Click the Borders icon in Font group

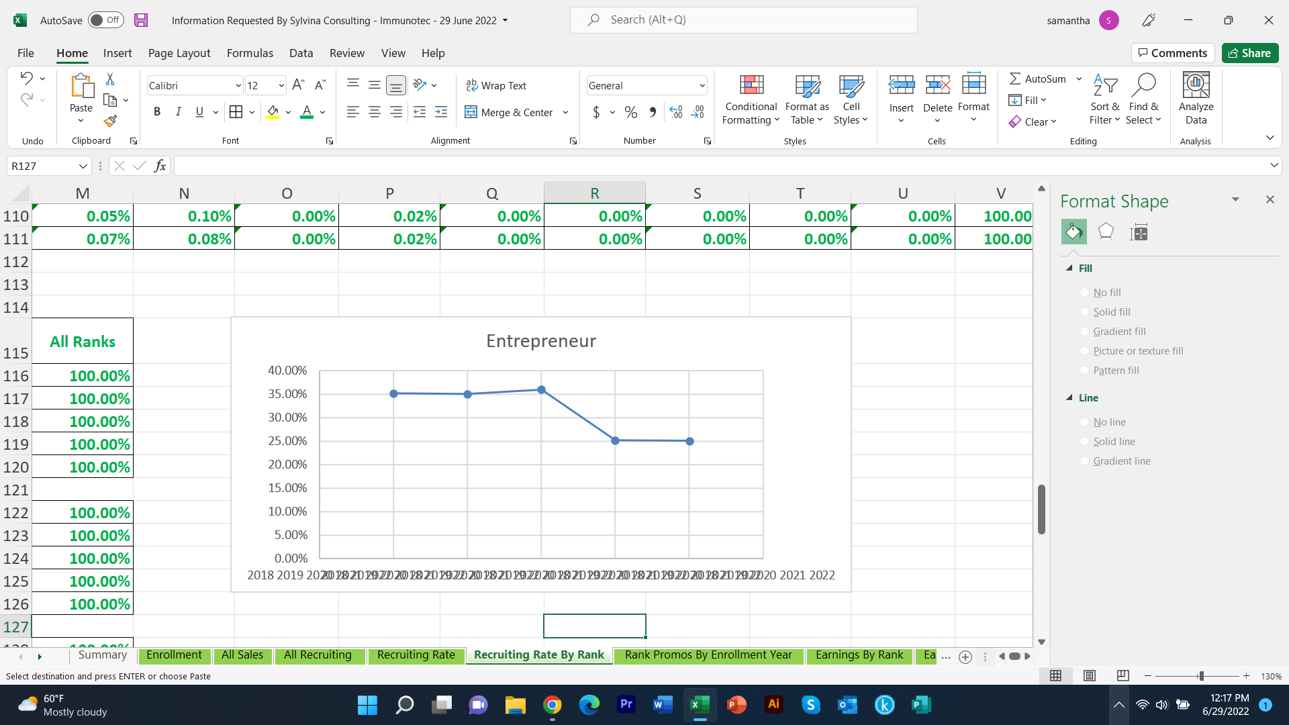(236, 112)
